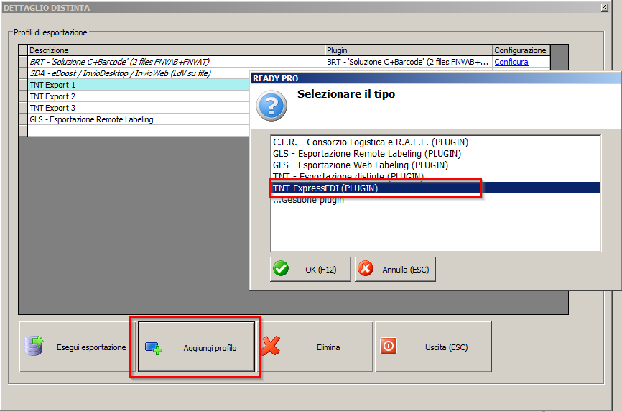Image resolution: width=622 pixels, height=412 pixels.
Task: Select TNT ExpressEDI (PLUGIN) entry
Action: (x=436, y=188)
